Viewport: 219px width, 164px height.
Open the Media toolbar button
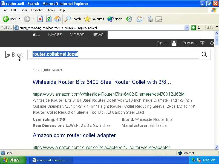[x=115, y=19]
